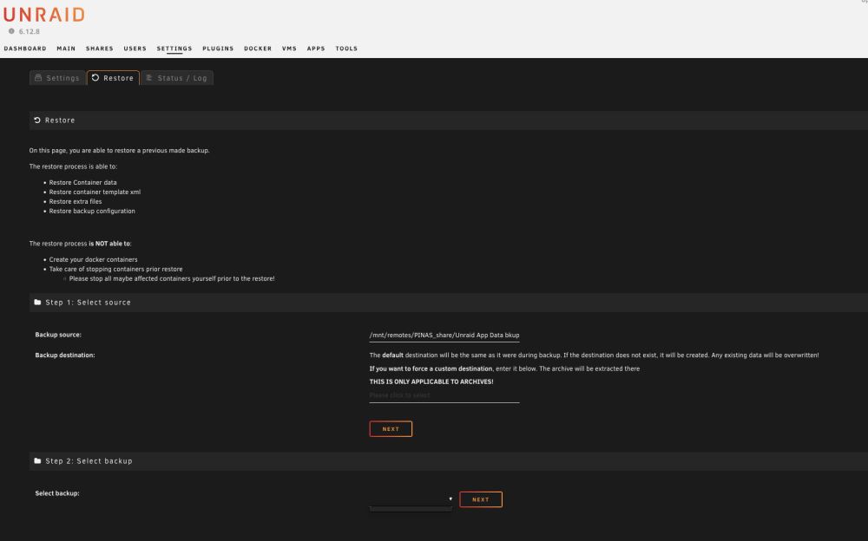
Task: Open the VMS page
Action: tap(290, 49)
